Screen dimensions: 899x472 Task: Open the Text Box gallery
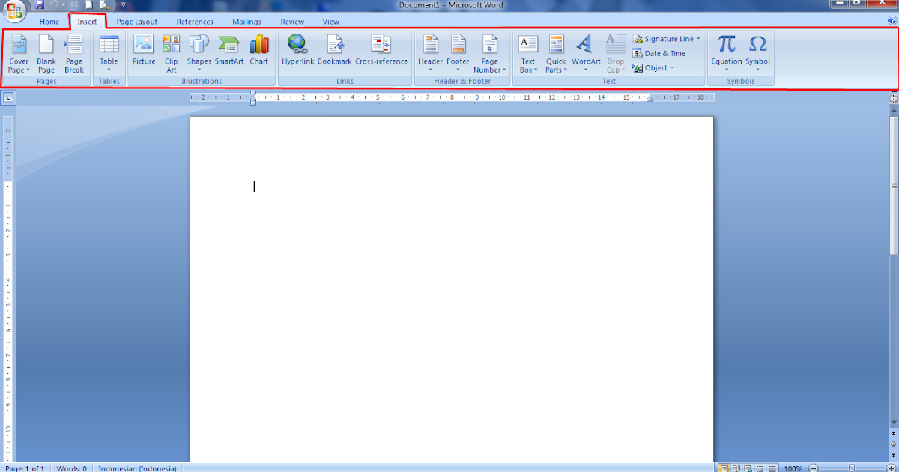528,54
